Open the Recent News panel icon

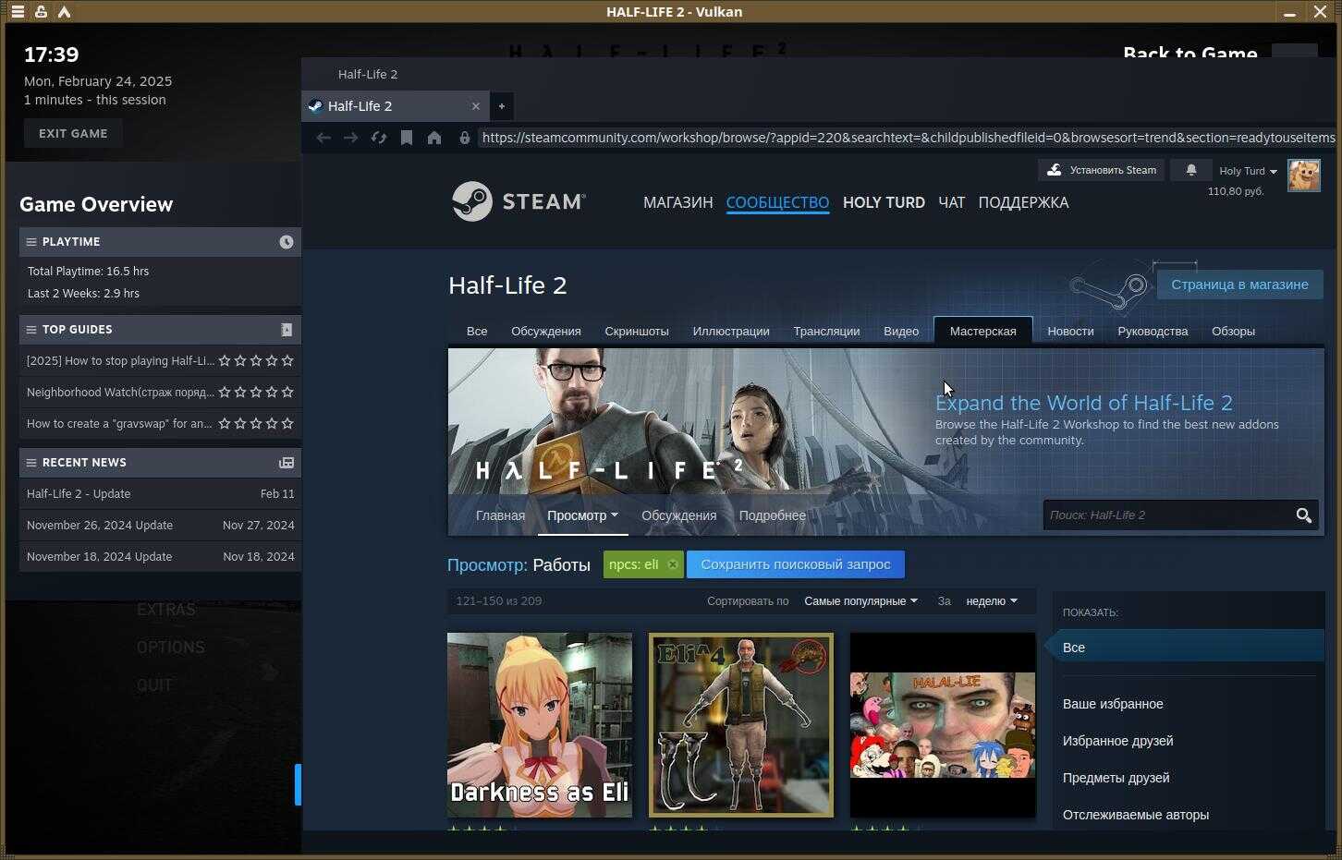click(x=287, y=463)
